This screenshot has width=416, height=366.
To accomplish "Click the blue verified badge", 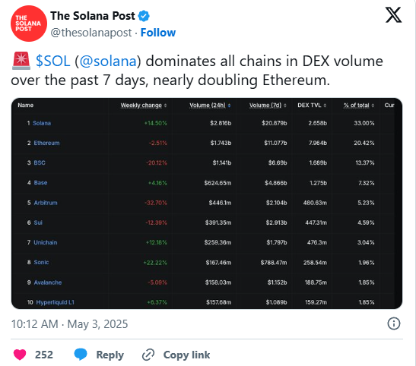I will [x=144, y=16].
